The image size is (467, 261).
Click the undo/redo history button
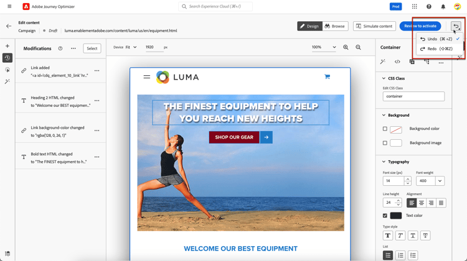coord(456,26)
